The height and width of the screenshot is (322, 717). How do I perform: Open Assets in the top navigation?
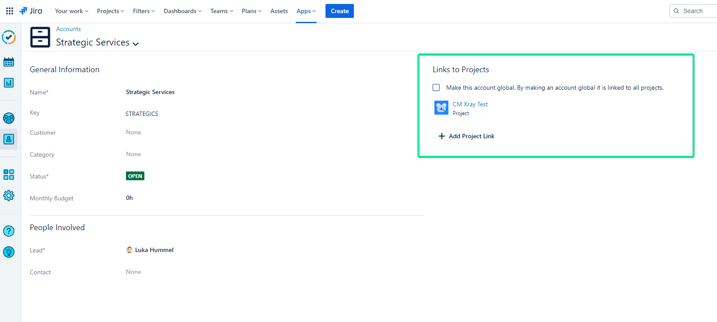click(x=279, y=11)
